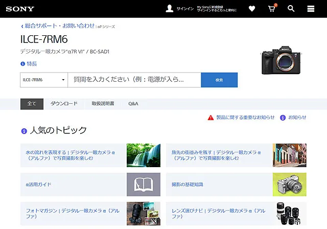Click the question search input field
Viewport: 327px width, 229px height.
[x=134, y=80]
